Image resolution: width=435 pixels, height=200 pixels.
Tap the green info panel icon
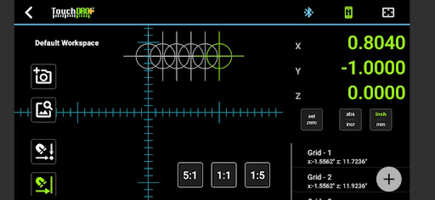tap(348, 12)
